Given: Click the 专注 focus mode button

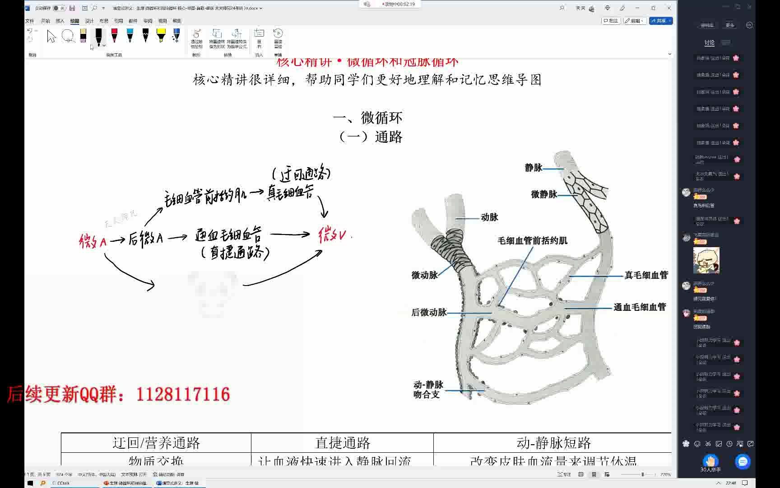Looking at the screenshot, I should coord(564,474).
